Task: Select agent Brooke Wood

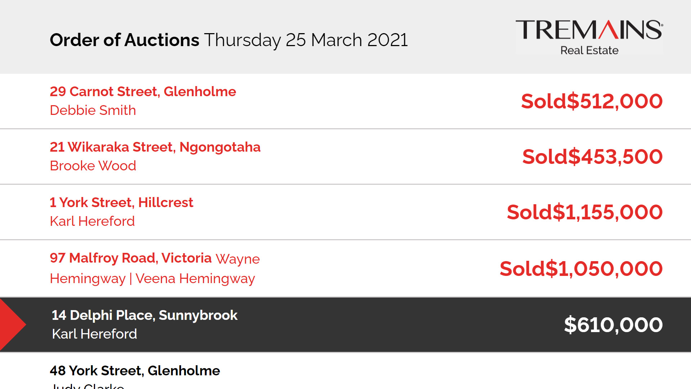Action: tap(93, 166)
